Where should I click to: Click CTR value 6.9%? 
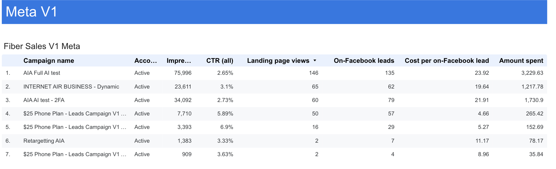coord(227,127)
